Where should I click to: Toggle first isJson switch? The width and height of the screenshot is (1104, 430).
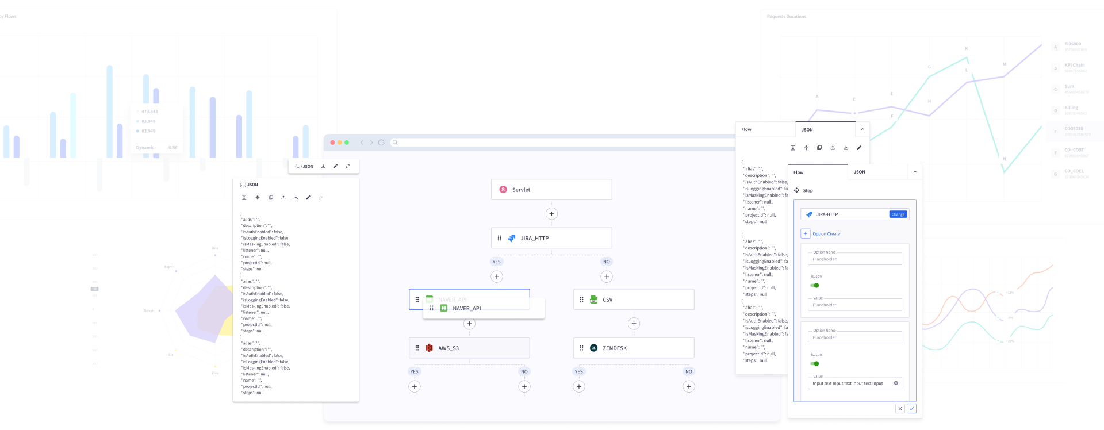coord(815,286)
